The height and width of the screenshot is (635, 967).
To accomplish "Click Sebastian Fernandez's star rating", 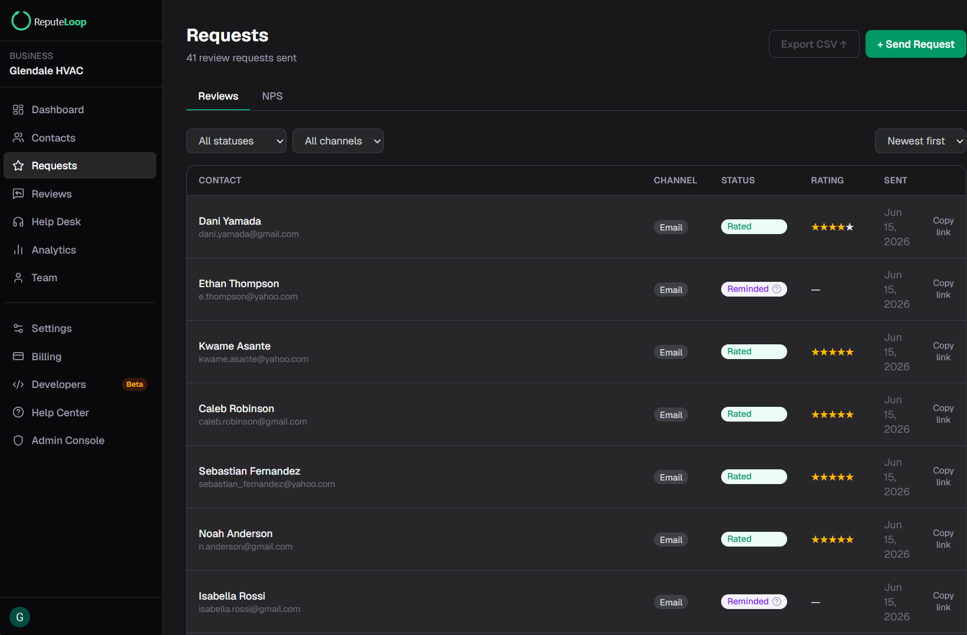I will click(x=832, y=477).
